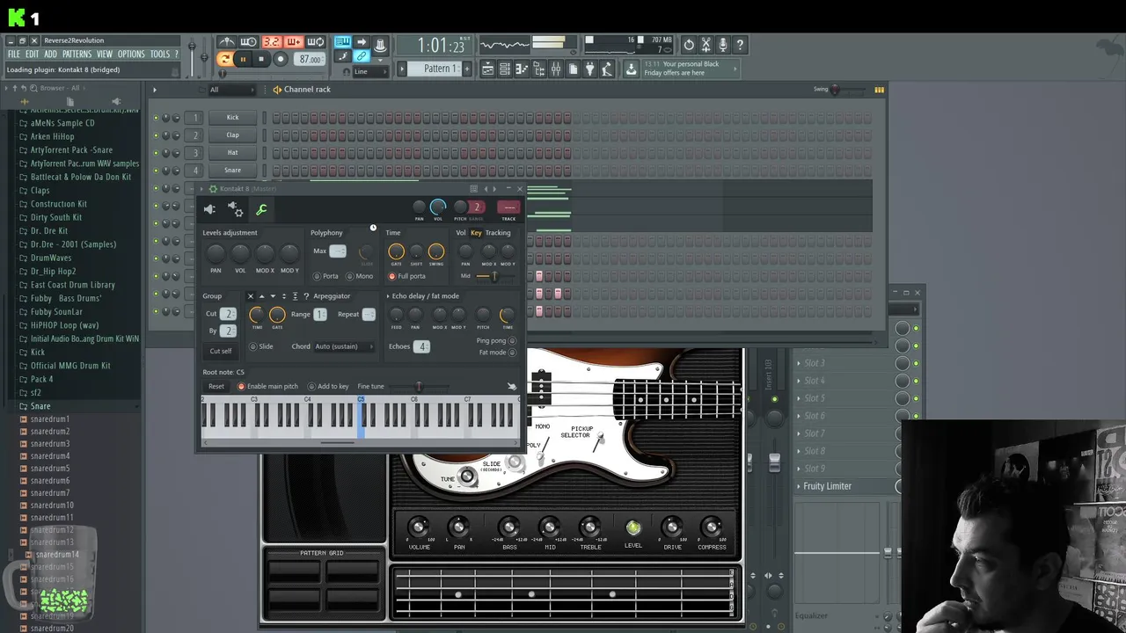Switch to the Vol tracking tab

point(461,233)
